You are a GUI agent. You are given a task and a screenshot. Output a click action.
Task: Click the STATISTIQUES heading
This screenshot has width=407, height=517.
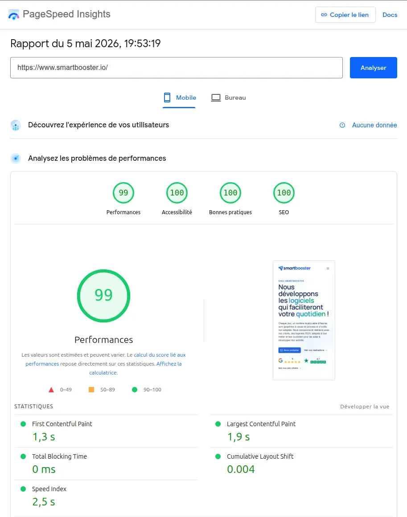34,407
